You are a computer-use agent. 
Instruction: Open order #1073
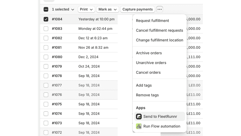click(x=57, y=123)
